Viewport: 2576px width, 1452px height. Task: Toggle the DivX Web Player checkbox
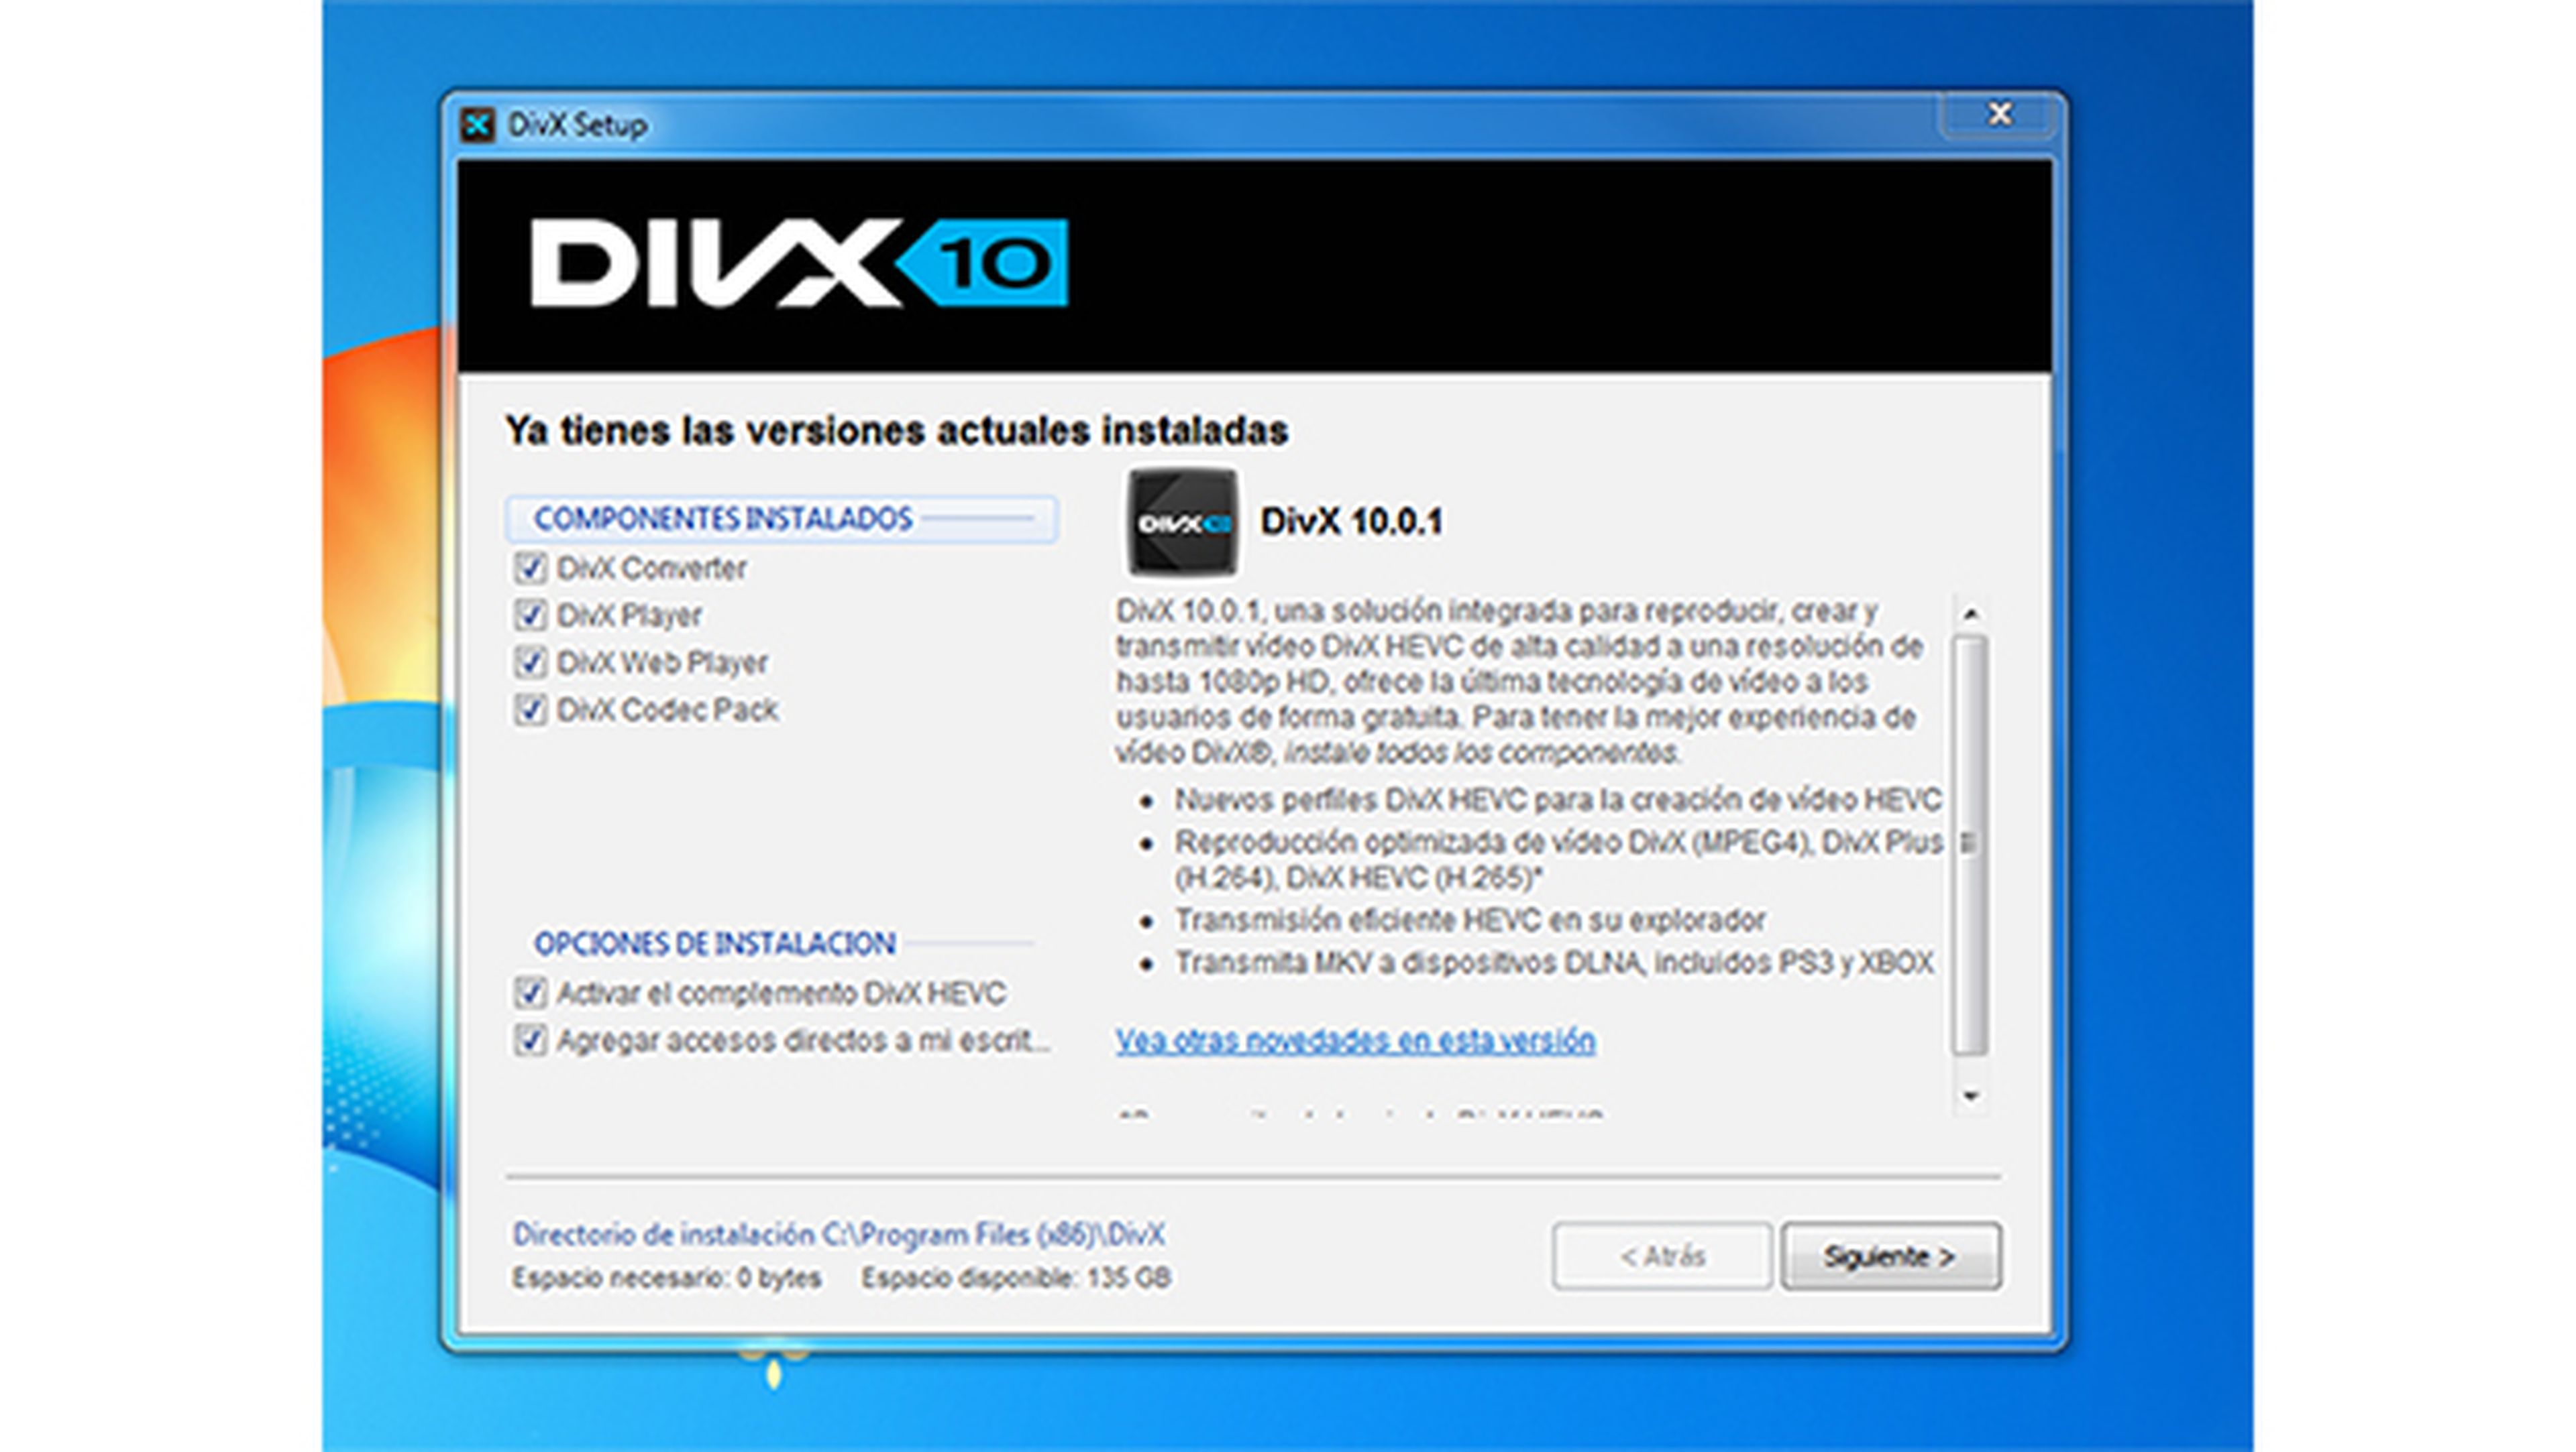(x=530, y=662)
